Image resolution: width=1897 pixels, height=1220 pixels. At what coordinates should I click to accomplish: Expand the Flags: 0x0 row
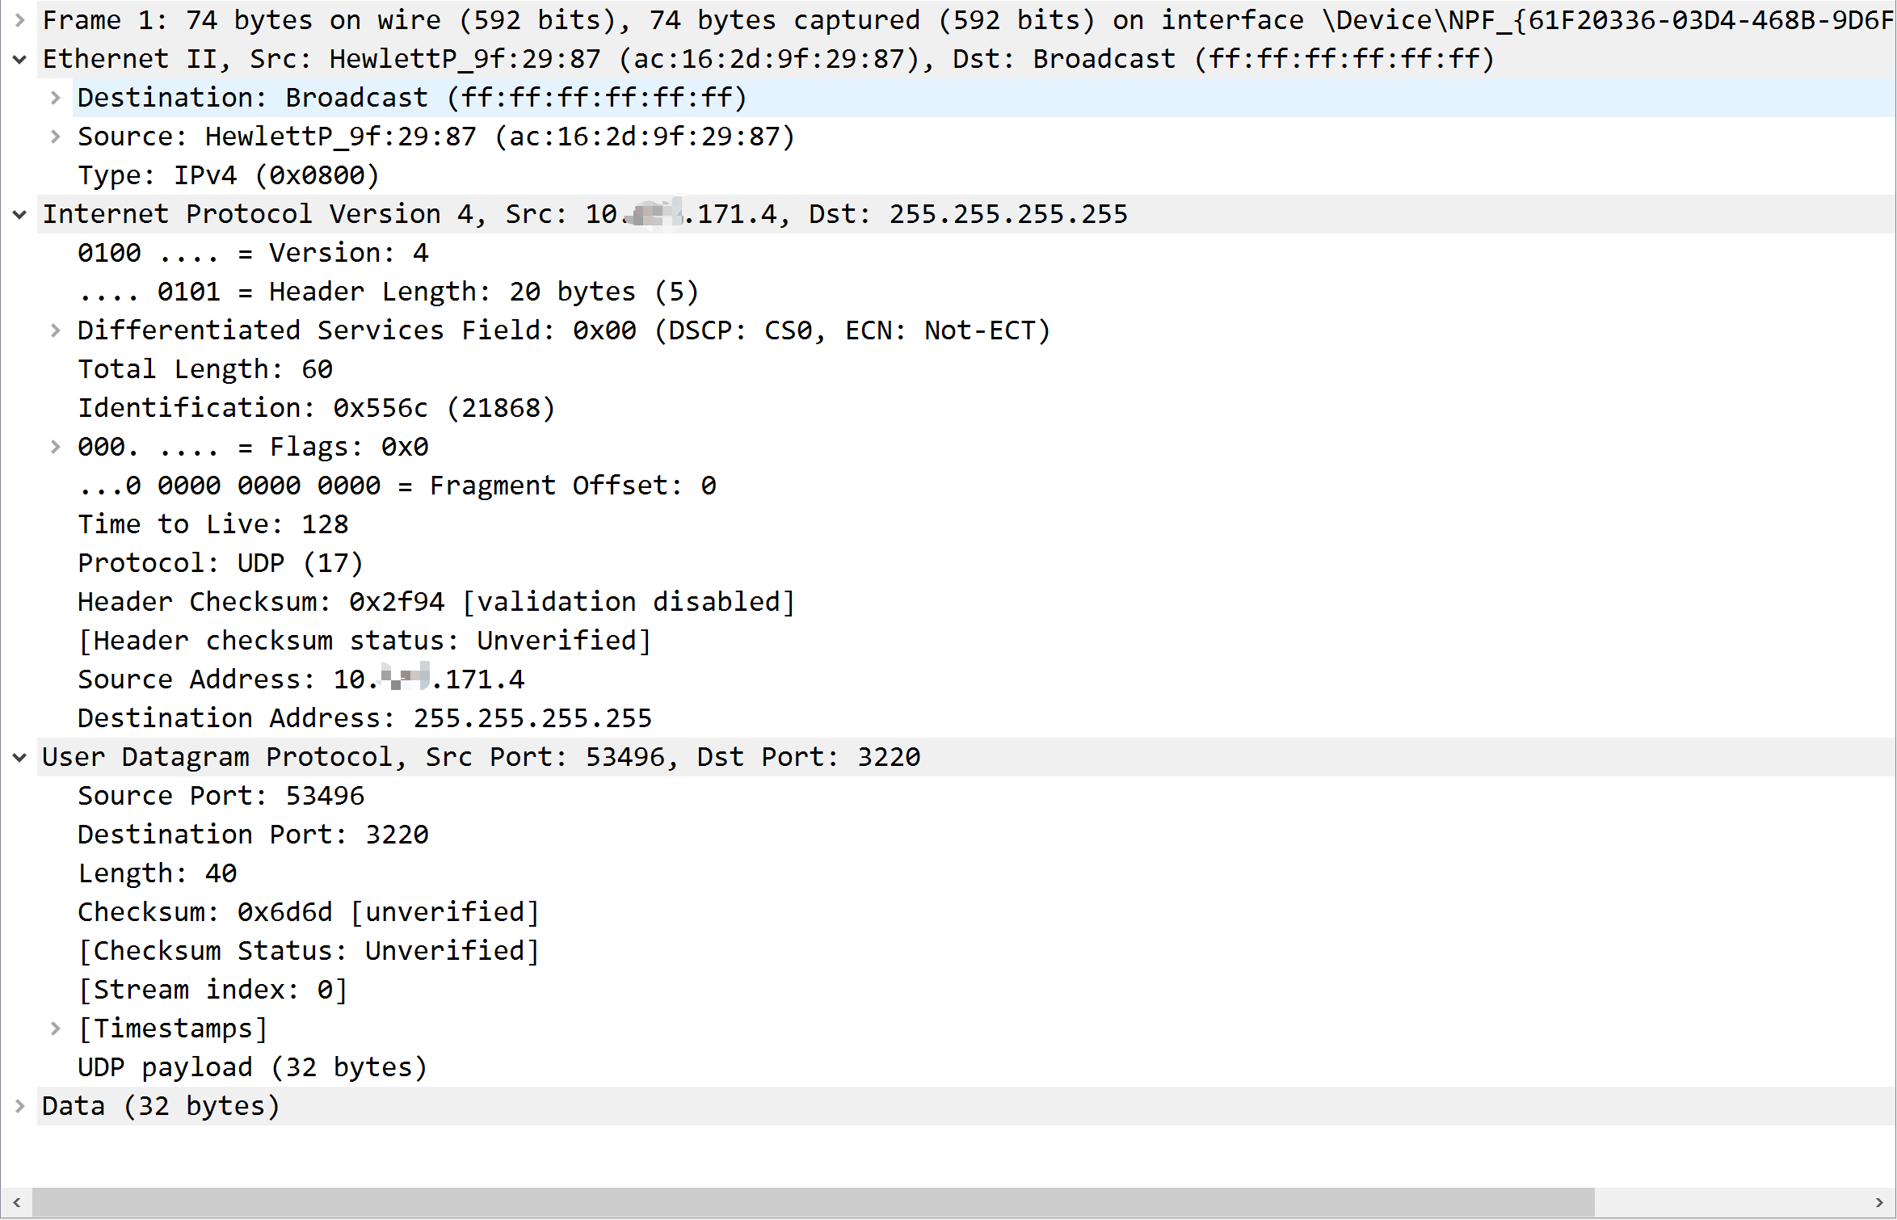(x=55, y=447)
